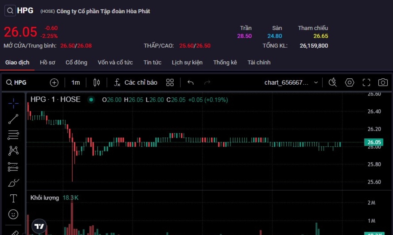Take a chart snapshot with camera icon

(x=383, y=82)
